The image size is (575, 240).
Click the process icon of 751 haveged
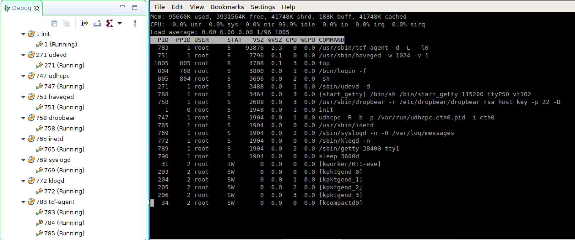coord(31,97)
